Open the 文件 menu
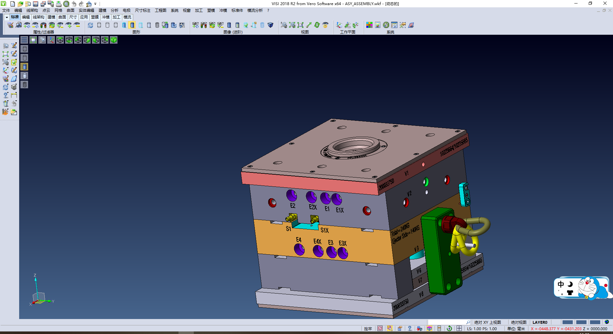613x334 pixels. [x=6, y=11]
